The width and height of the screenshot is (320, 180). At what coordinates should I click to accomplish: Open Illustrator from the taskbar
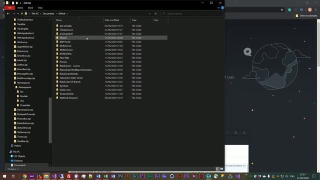tap(128, 176)
